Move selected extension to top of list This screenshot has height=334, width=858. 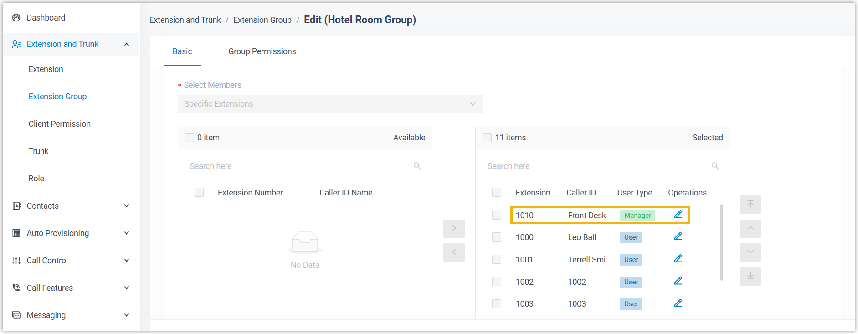(750, 205)
